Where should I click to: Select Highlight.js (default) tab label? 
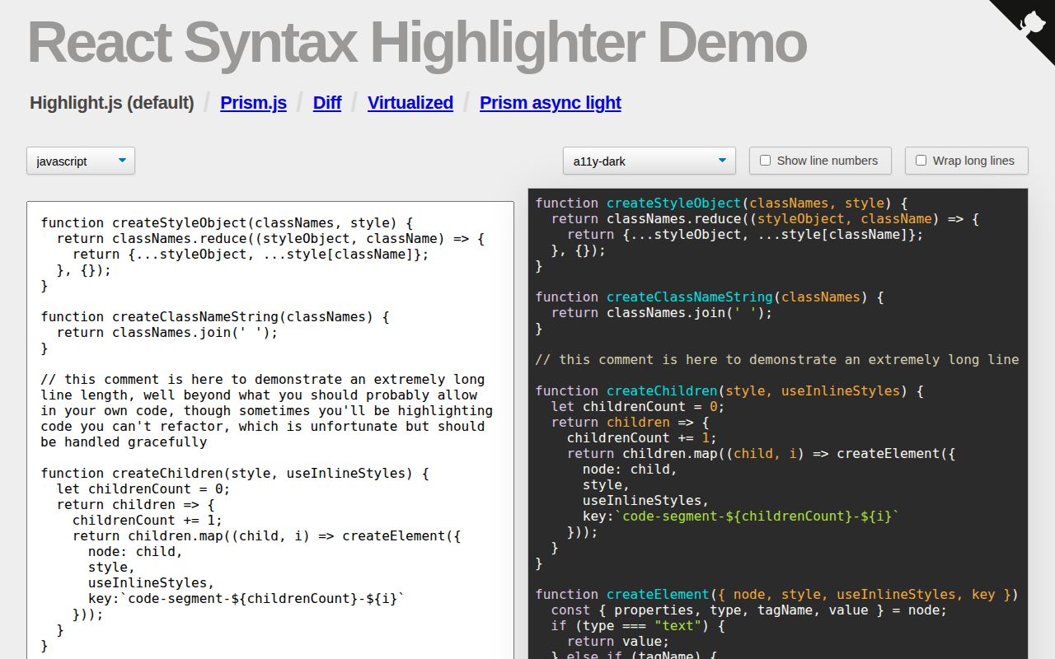point(112,103)
